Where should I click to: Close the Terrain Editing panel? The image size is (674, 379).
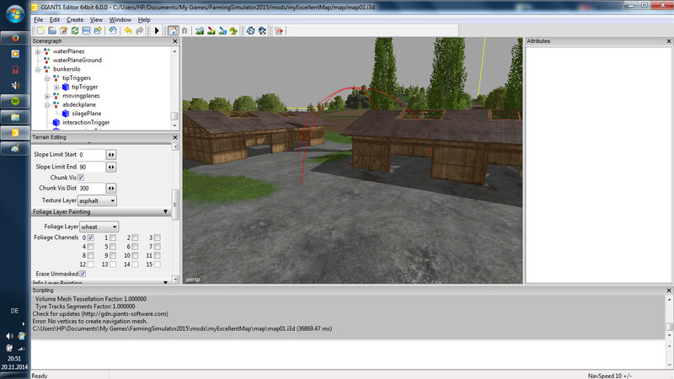[x=175, y=137]
